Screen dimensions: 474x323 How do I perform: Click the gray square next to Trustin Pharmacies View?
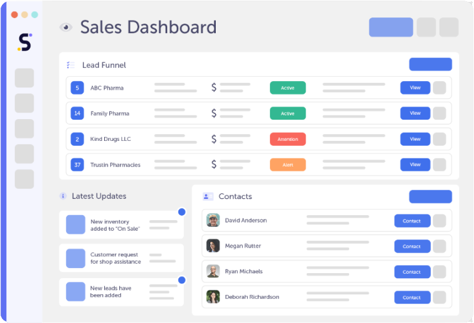[x=440, y=165]
